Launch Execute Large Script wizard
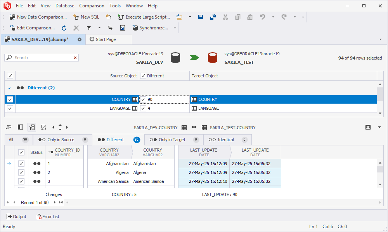This screenshot has height=232, width=388. 144,17
